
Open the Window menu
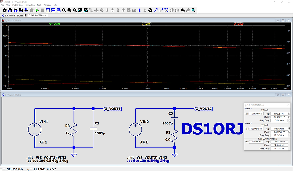pos(47,5)
